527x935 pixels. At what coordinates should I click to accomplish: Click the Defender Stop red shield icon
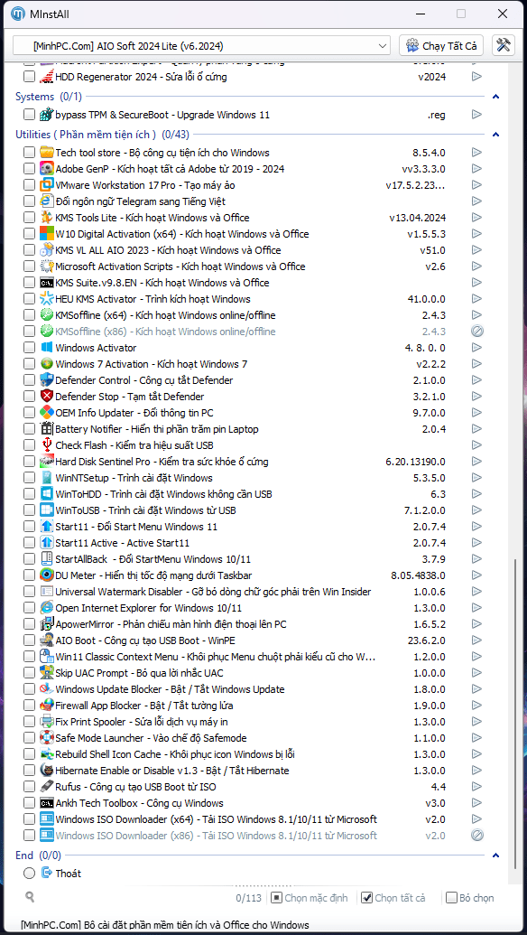[x=46, y=397]
